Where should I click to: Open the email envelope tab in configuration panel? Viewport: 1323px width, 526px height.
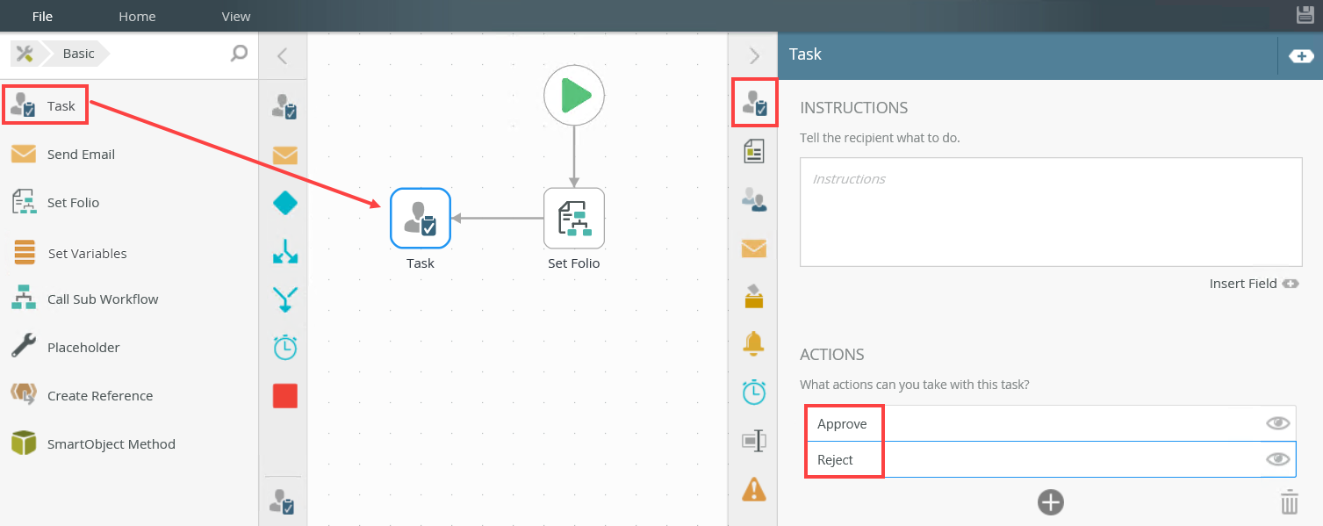[x=754, y=249]
